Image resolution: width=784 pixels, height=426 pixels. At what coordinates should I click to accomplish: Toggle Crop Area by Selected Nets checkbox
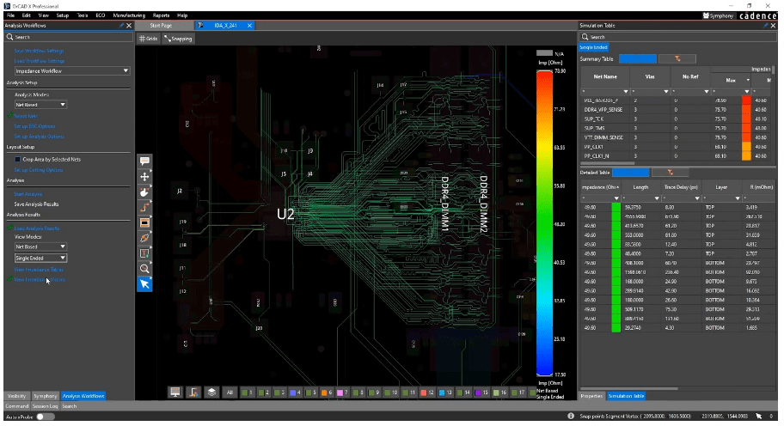[17, 159]
